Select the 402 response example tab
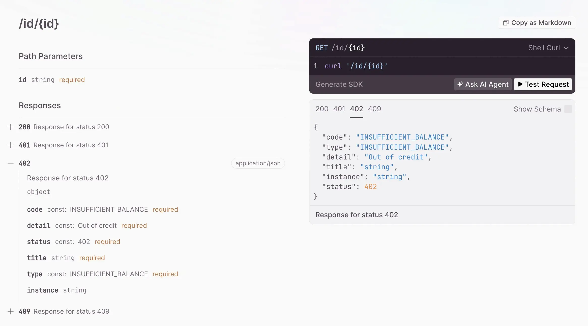 click(357, 109)
